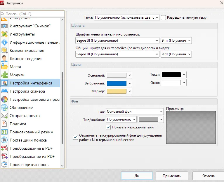Pick the black Текст color swatch
This screenshot has width=224, height=182.
tap(171, 75)
